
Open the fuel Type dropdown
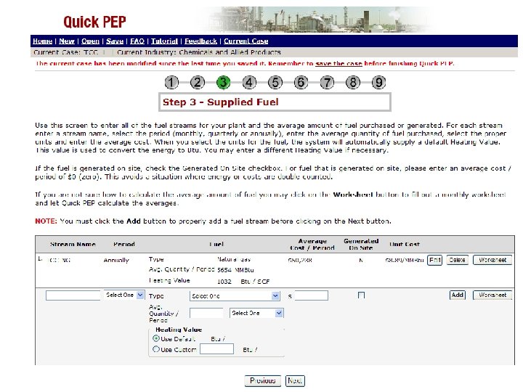click(x=235, y=295)
